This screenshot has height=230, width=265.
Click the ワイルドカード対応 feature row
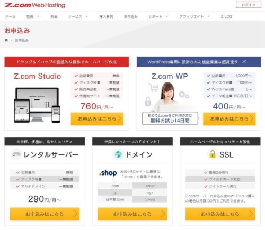click(220, 179)
